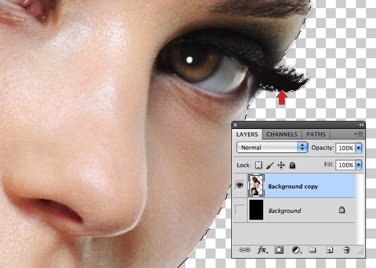Viewport: 376px width, 268px height.
Task: Click the Background layer name
Action: tap(285, 211)
